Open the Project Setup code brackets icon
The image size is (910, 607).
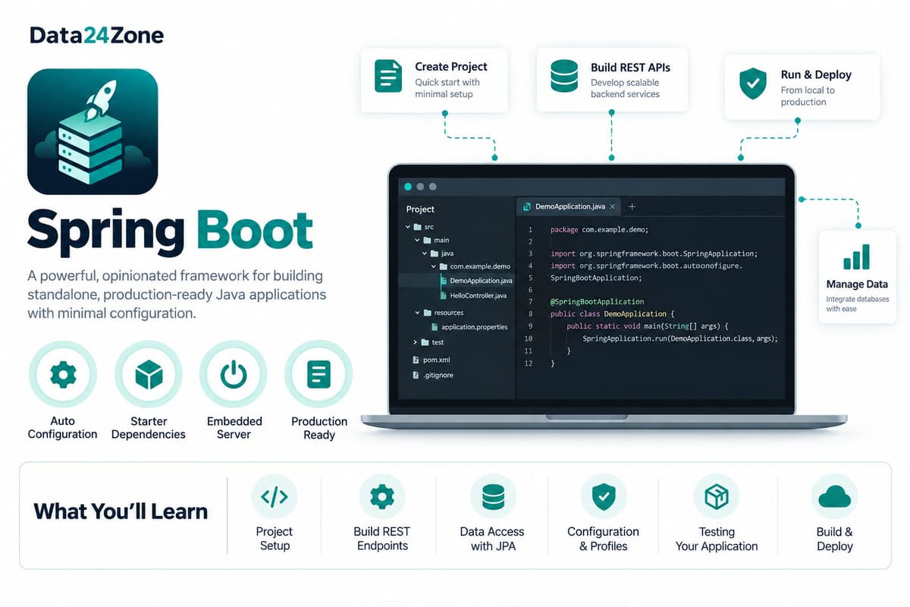coord(274,497)
